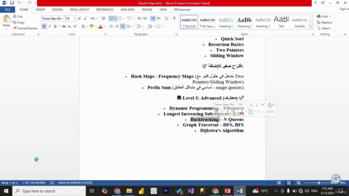The height and width of the screenshot is (196, 349).
Task: Open the FILE tab
Action: pos(7,10)
